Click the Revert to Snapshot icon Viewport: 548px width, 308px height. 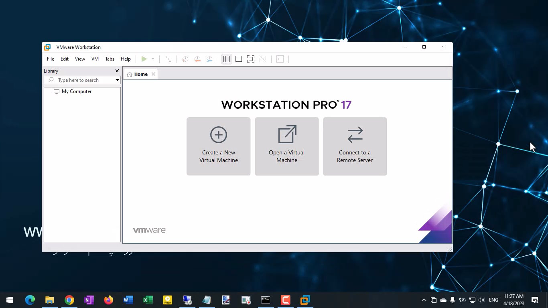tap(197, 59)
